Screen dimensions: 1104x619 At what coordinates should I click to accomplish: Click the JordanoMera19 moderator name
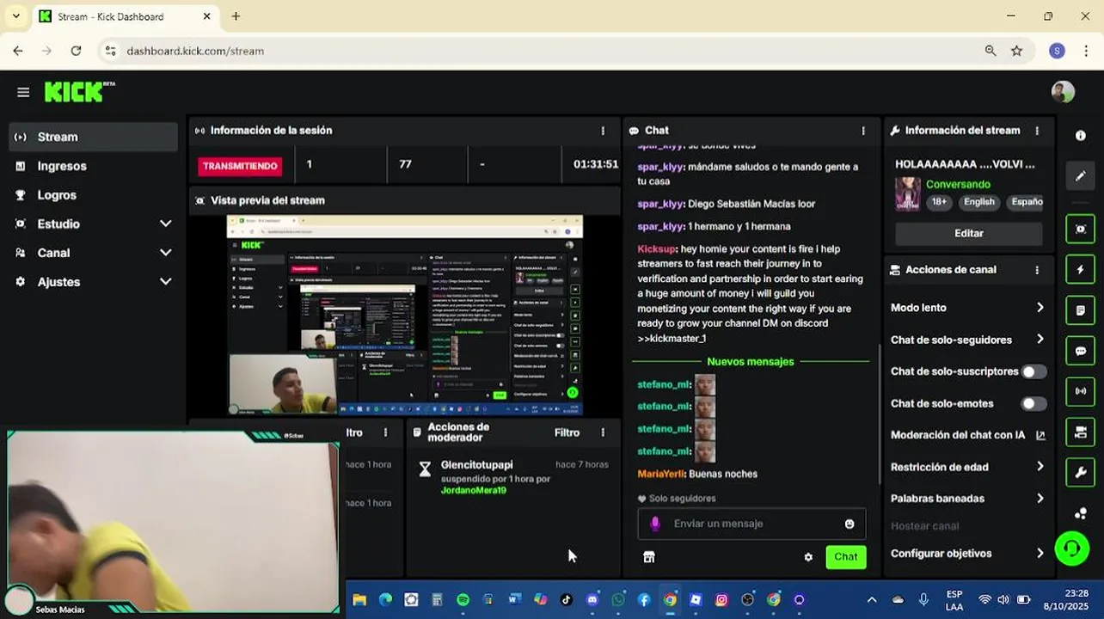(474, 490)
